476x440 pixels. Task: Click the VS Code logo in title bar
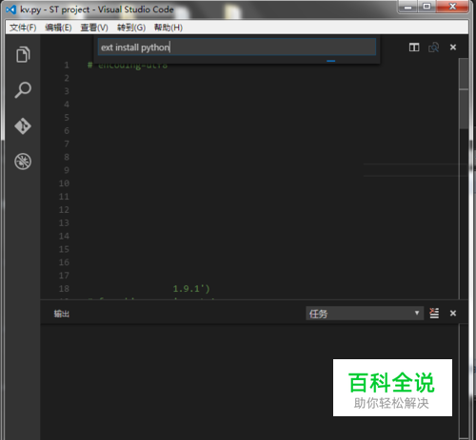[11, 10]
